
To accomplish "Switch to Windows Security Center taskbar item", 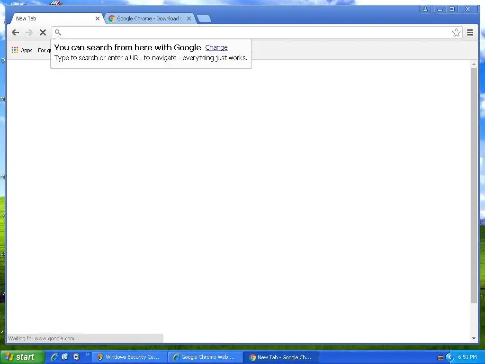I will coord(130,357).
